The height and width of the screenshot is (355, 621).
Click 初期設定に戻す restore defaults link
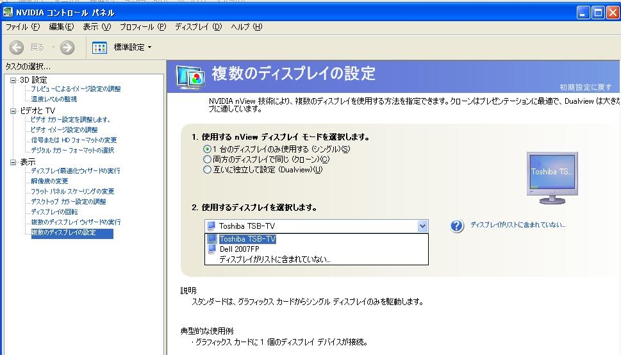(585, 87)
